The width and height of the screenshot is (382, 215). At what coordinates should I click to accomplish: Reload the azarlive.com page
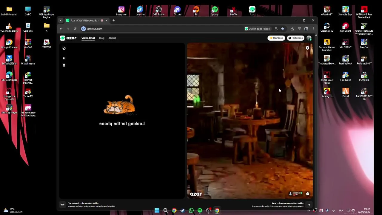pos(75,29)
